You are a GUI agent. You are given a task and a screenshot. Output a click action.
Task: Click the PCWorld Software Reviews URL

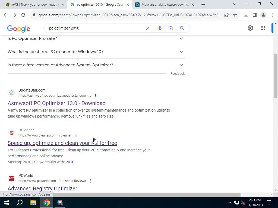[x=52, y=181]
